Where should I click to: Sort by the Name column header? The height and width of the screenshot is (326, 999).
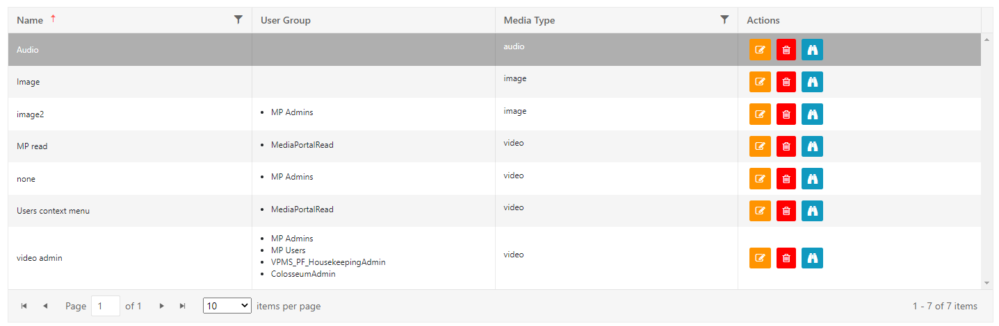point(30,20)
